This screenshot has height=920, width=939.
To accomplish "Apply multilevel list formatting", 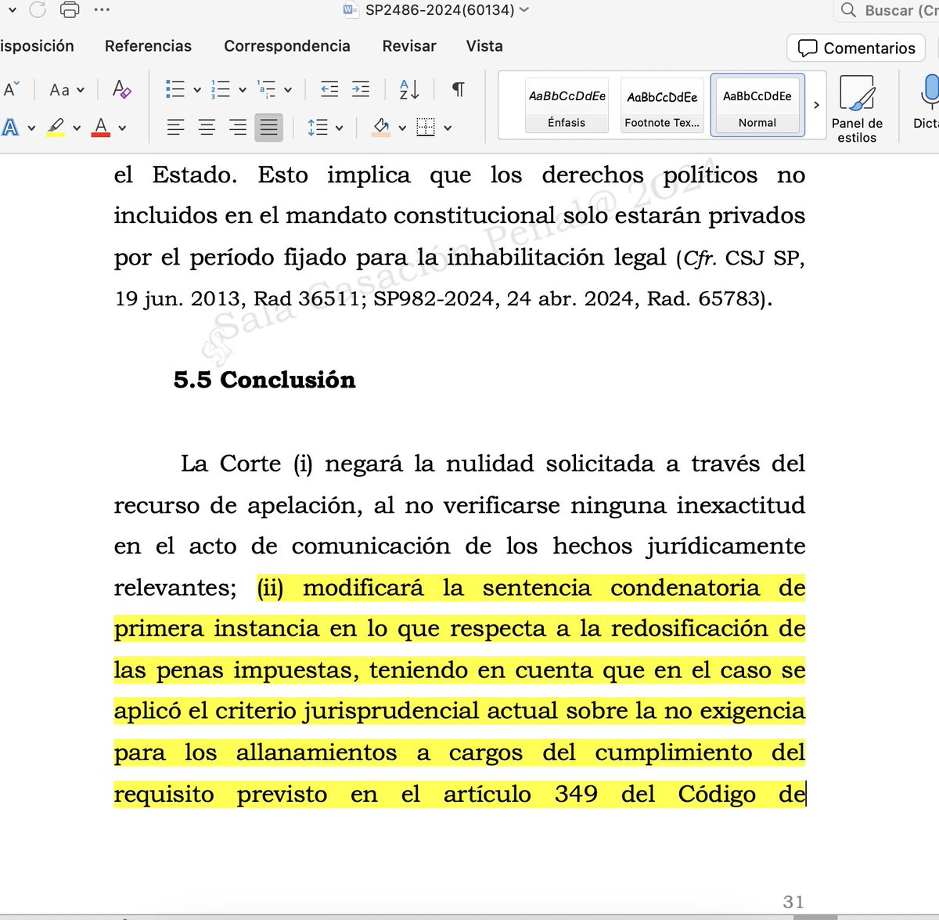I will [266, 88].
